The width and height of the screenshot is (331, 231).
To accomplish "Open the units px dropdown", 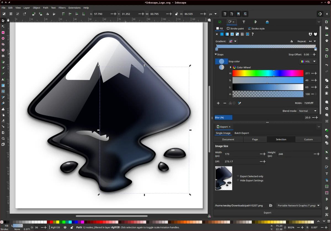I will pyautogui.click(x=213, y=14).
